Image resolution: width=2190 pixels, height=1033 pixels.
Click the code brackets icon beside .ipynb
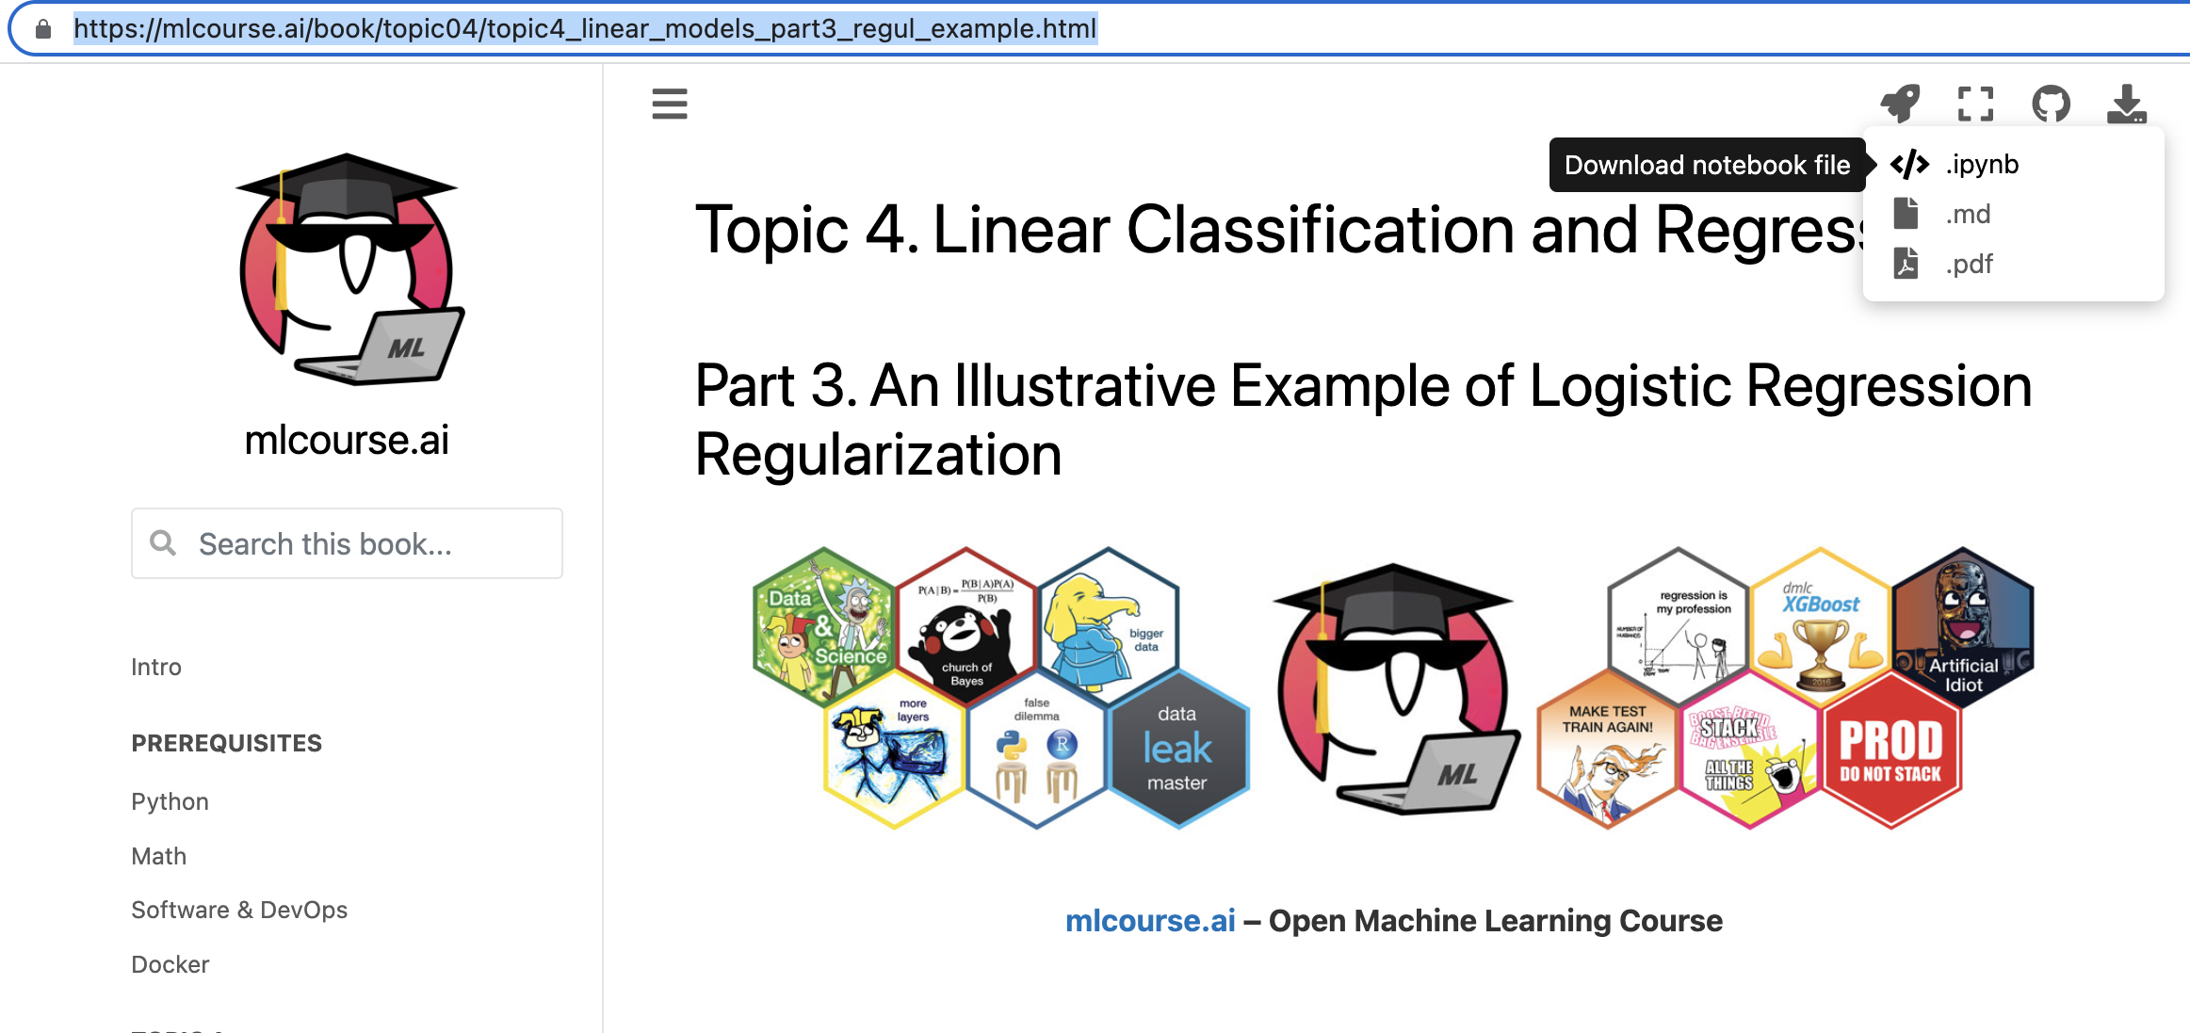[x=1909, y=164]
